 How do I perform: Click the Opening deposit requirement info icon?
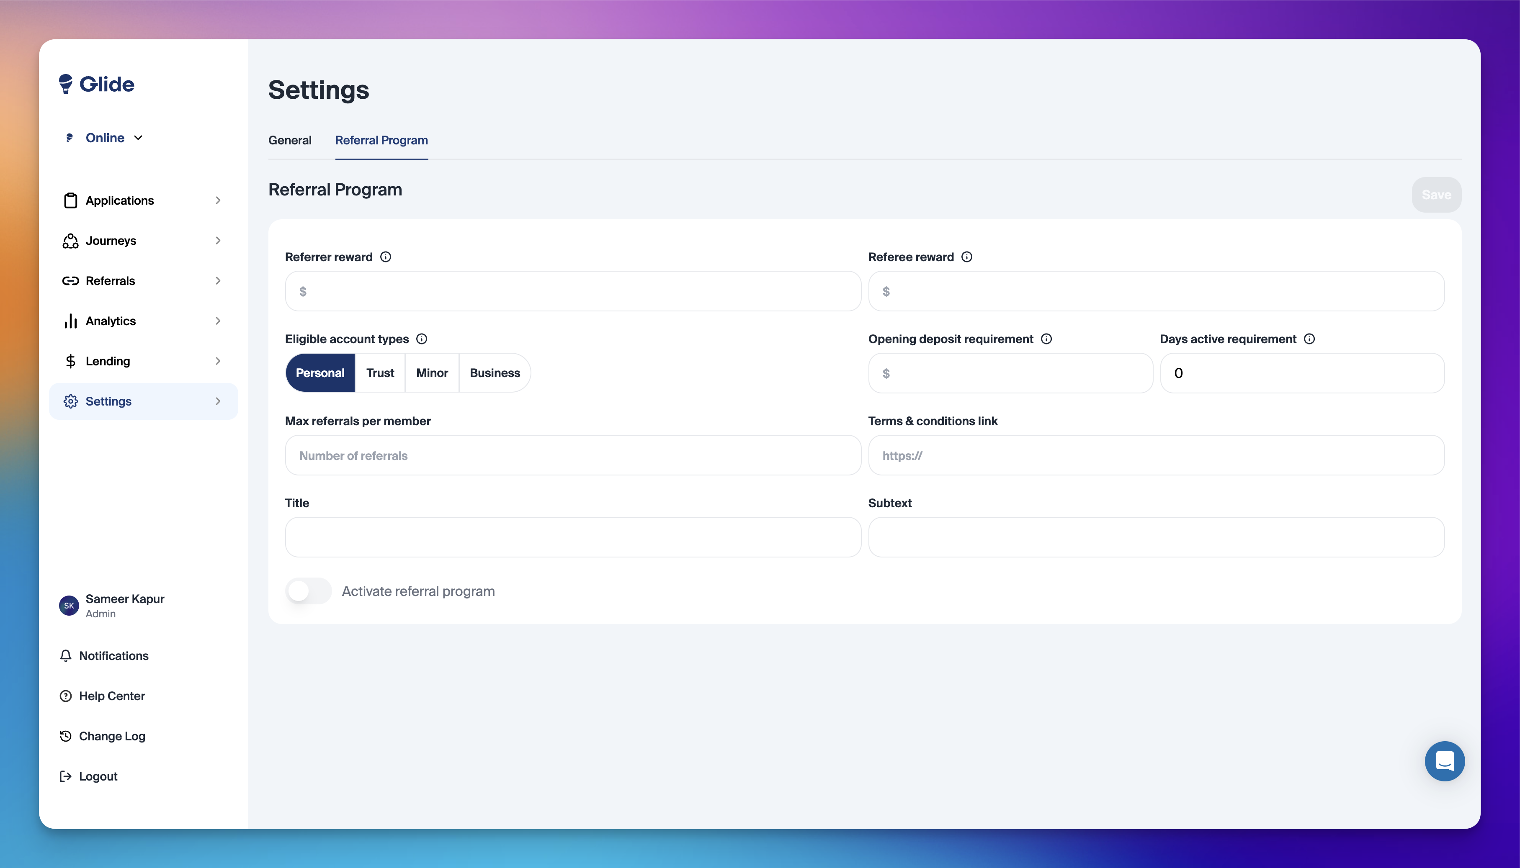click(1046, 339)
